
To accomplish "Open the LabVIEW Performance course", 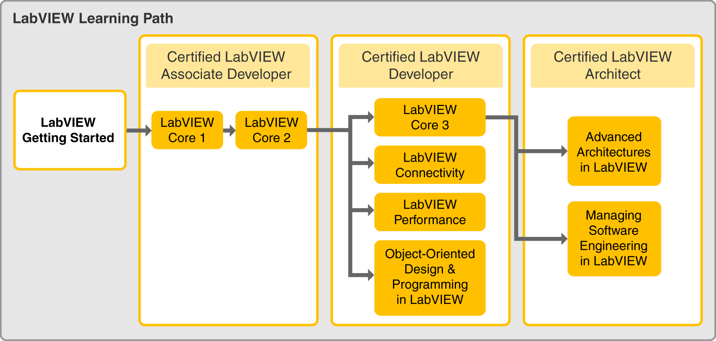I will [430, 212].
